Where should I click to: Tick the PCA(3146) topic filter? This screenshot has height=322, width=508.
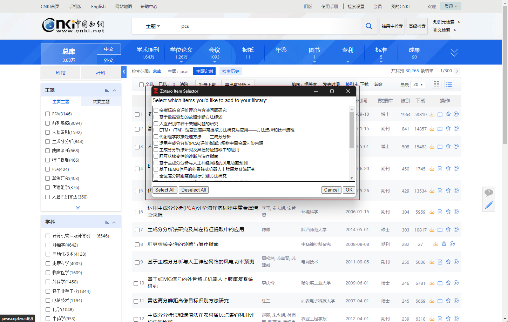[47, 114]
